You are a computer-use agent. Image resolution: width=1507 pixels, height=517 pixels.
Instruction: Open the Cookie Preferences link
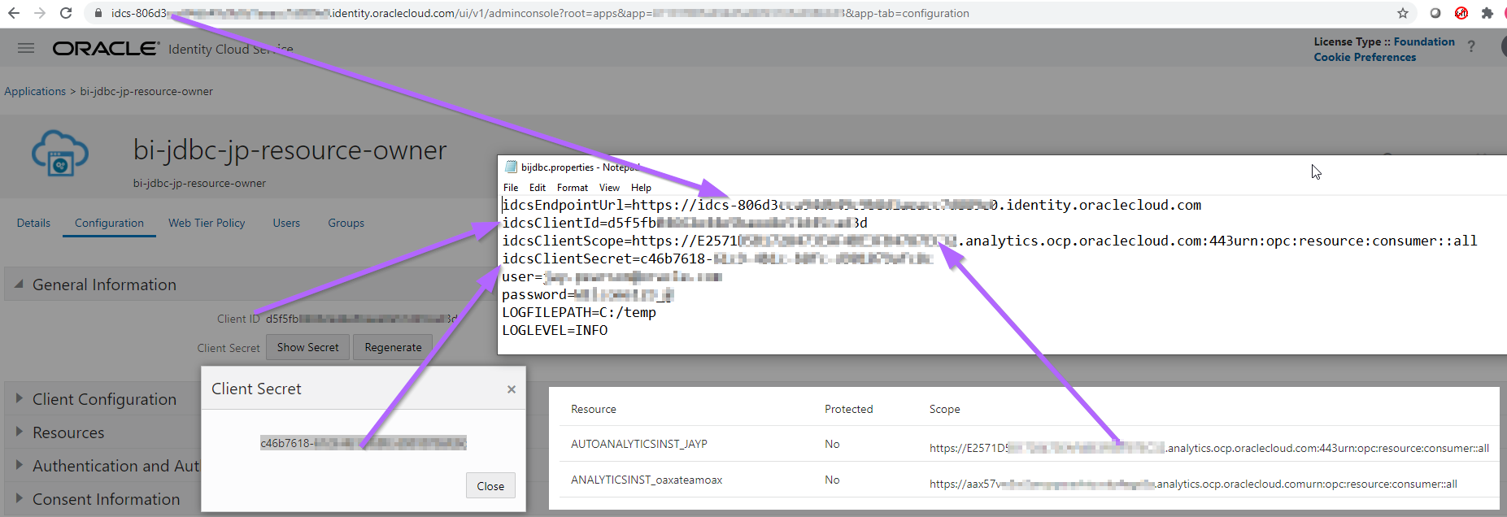coord(1365,57)
